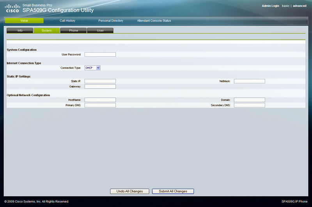Screen dimensions: 312x207
Task: Switch to basic view link
Action: tap(285, 6)
